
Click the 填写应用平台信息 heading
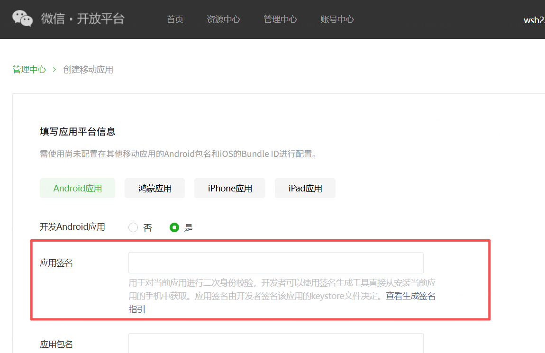(78, 132)
